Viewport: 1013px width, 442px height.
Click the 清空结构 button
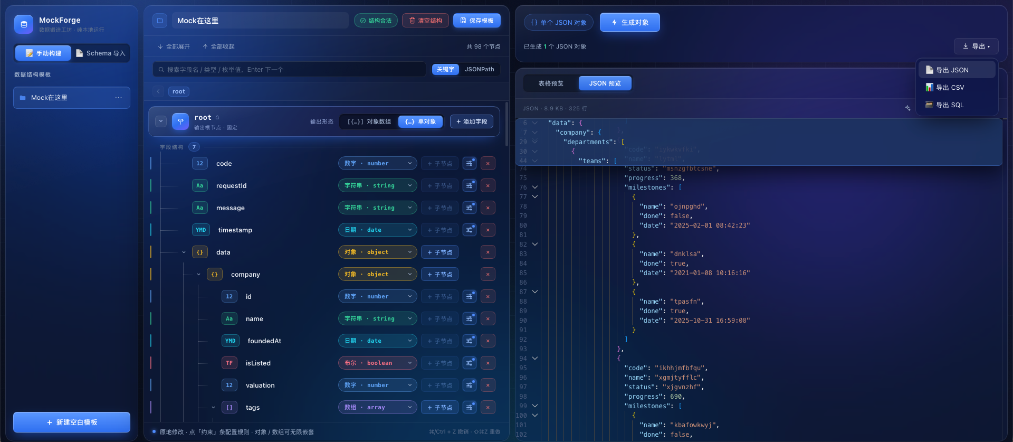point(426,21)
